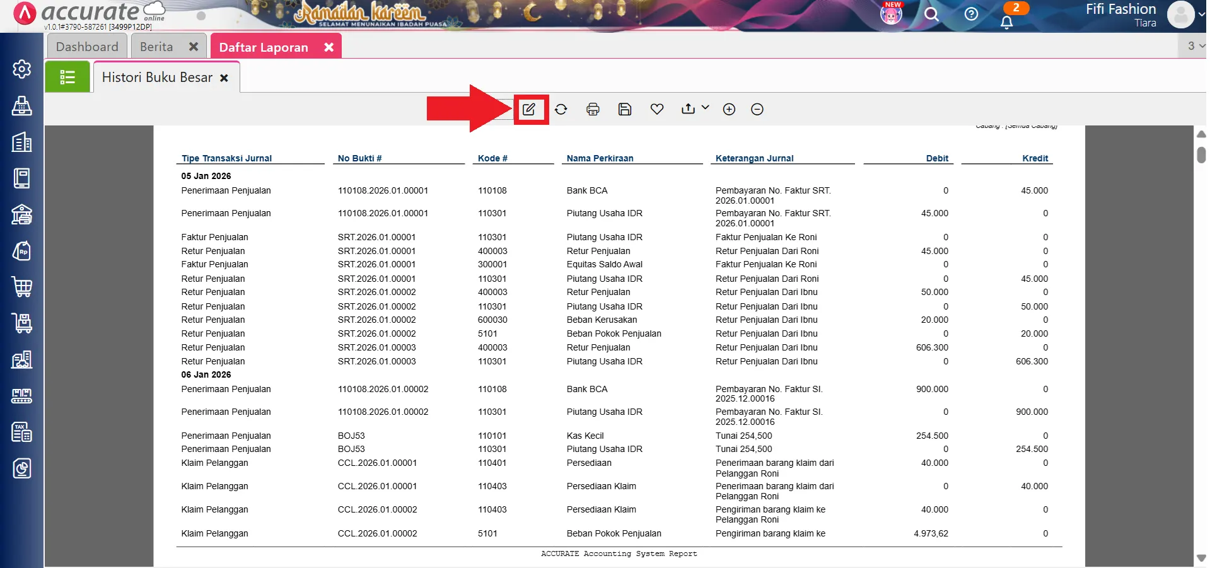The width and height of the screenshot is (1210, 568).
Task: Open the help question mark icon
Action: point(971,14)
